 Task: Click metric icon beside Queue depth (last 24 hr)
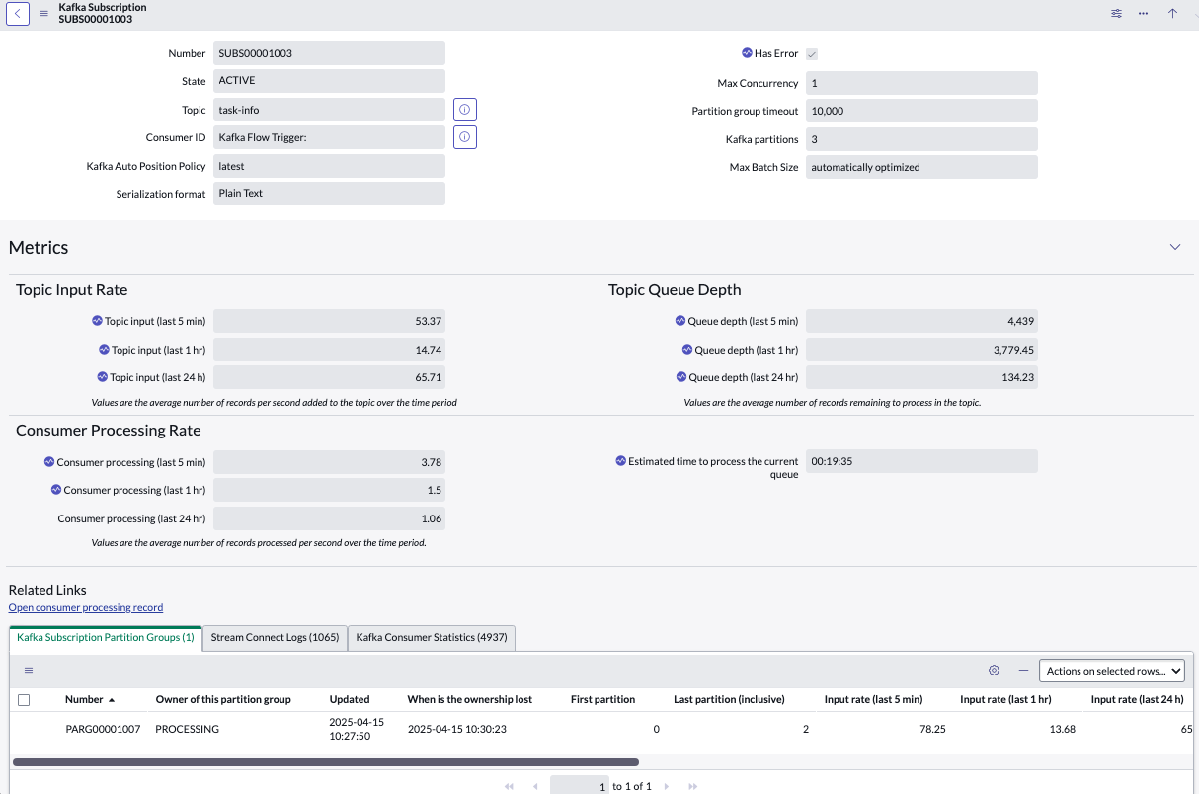[681, 376]
